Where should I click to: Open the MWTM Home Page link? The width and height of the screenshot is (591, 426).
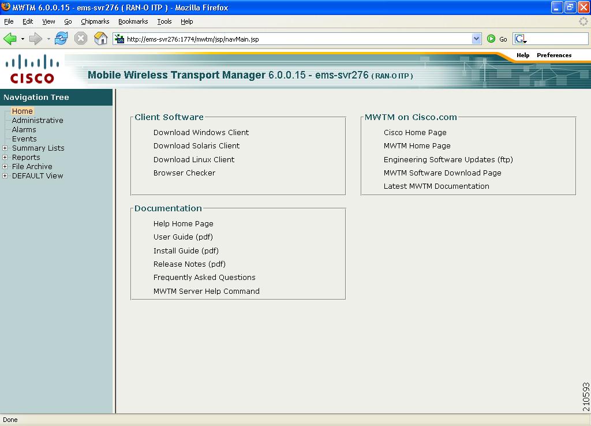[x=417, y=145]
